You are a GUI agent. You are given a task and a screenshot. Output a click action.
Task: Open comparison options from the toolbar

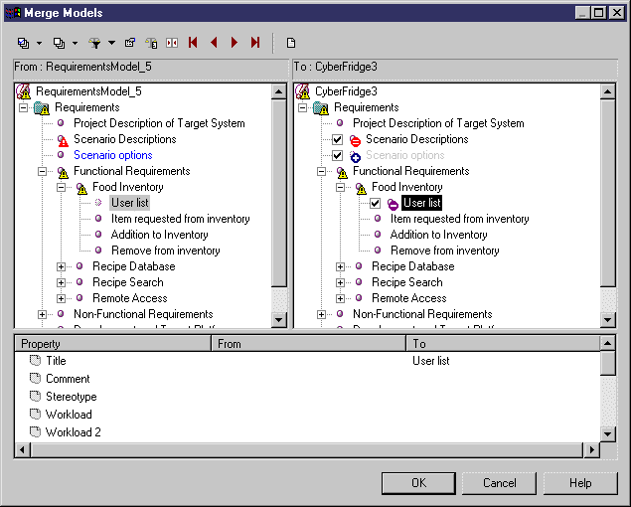pos(130,43)
